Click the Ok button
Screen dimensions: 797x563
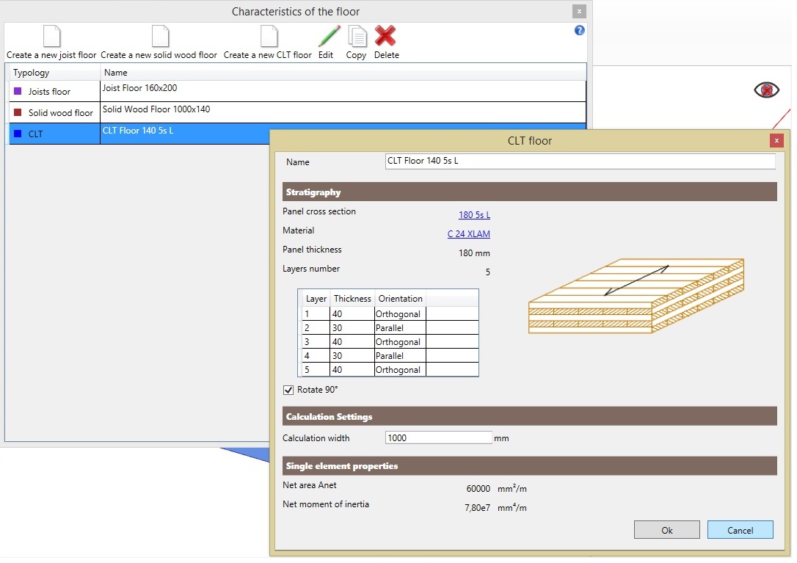[667, 530]
